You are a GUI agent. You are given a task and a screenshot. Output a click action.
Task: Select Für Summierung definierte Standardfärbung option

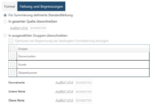[5, 15]
